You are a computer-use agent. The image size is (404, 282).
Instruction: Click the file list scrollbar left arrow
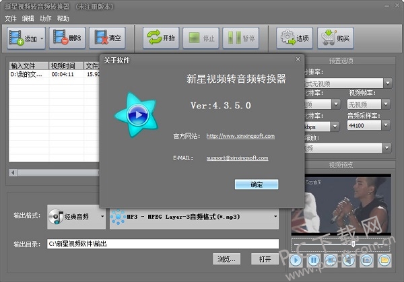coord(13,172)
